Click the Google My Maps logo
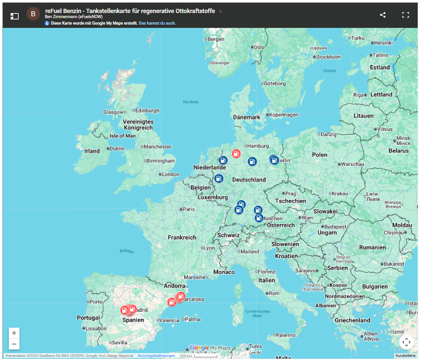The height and width of the screenshot is (362, 421). click(210, 348)
